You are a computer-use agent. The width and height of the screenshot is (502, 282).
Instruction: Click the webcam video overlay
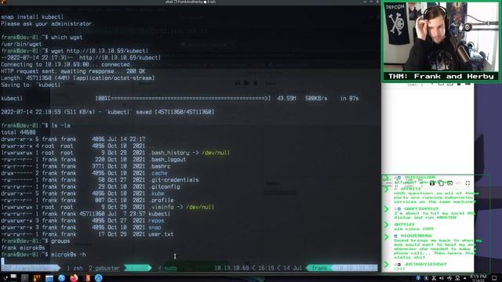(x=441, y=37)
